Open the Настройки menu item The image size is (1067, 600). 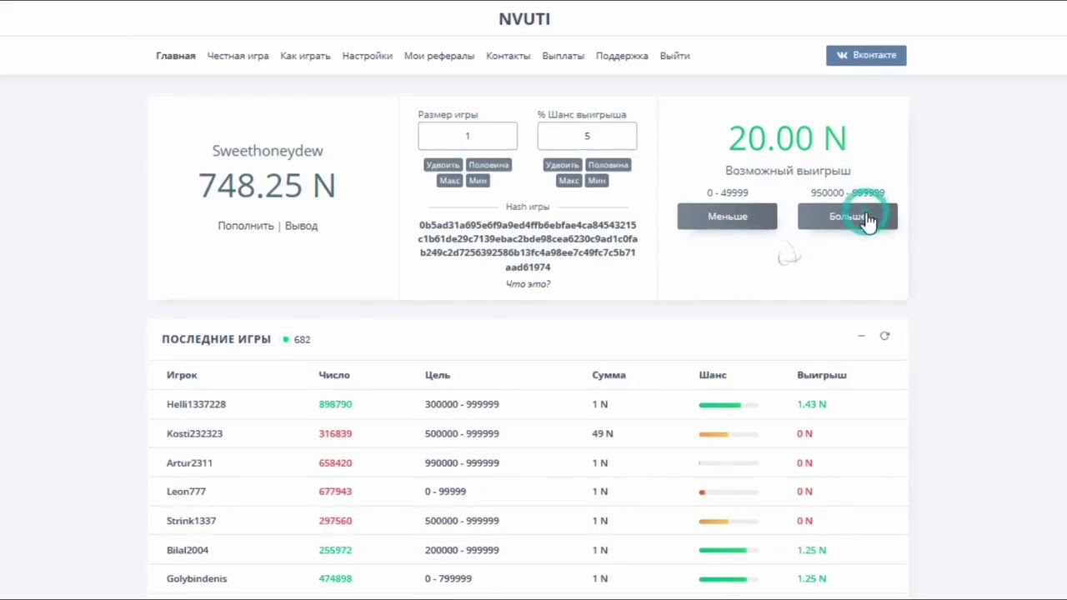click(367, 56)
